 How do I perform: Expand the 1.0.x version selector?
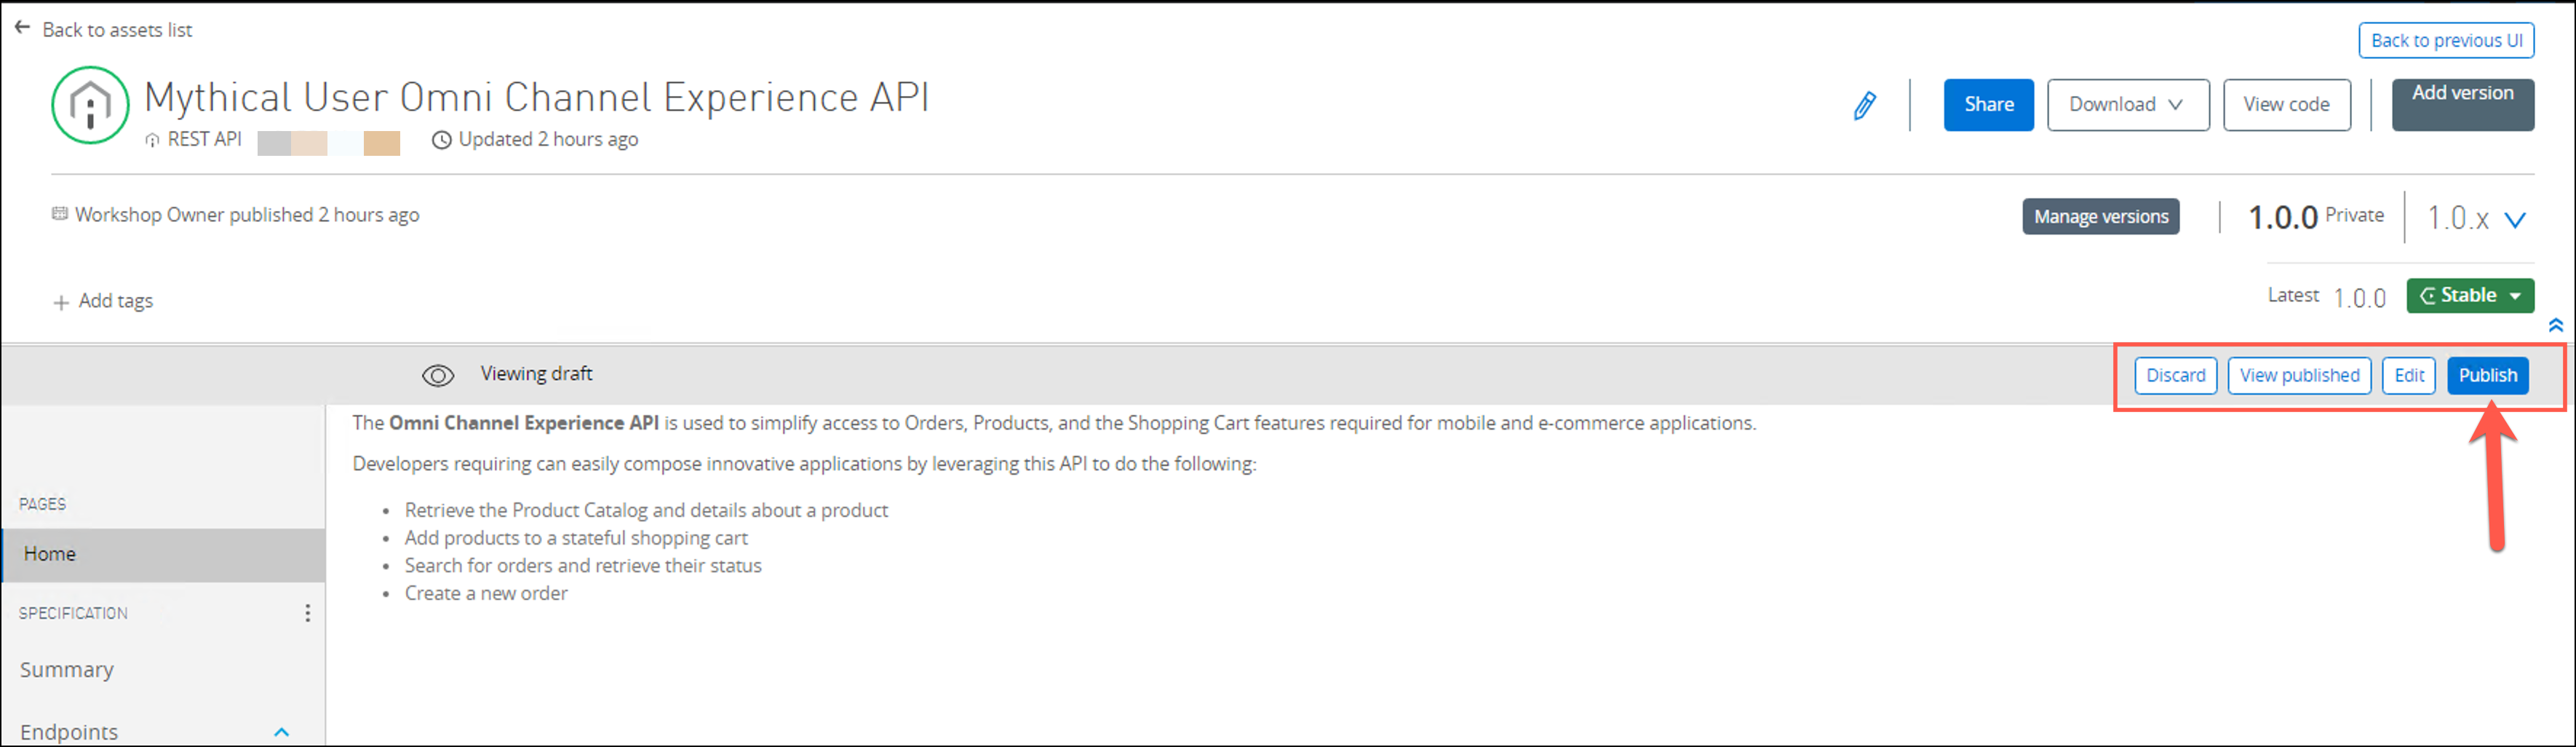point(2514,219)
